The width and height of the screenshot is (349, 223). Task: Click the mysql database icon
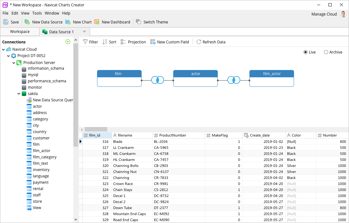pyautogui.click(x=24, y=75)
